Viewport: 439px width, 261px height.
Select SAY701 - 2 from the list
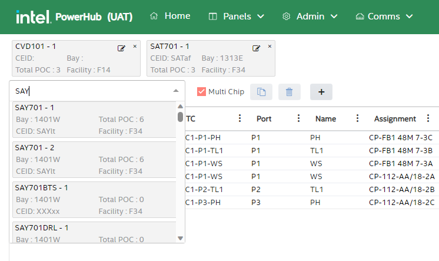94,159
